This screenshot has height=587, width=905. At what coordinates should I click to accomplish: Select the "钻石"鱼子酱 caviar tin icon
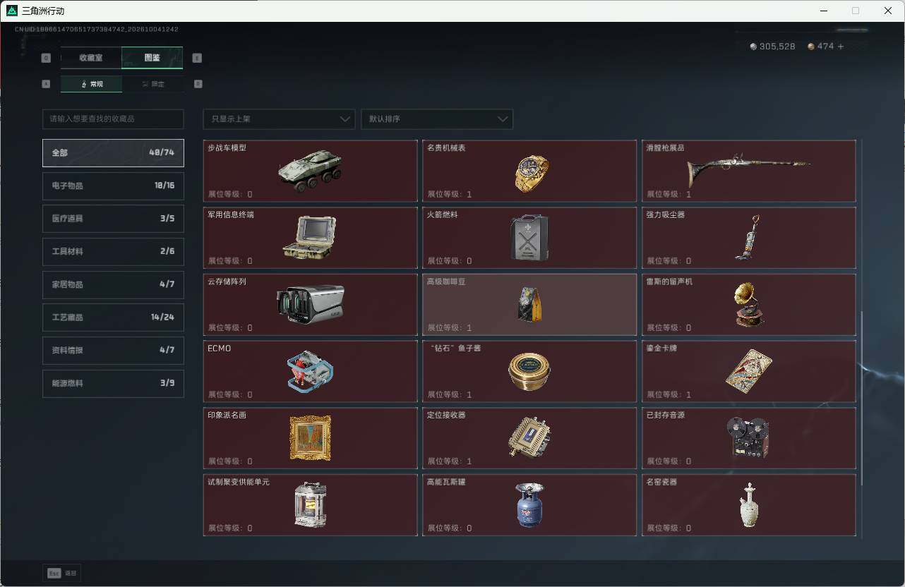point(529,372)
